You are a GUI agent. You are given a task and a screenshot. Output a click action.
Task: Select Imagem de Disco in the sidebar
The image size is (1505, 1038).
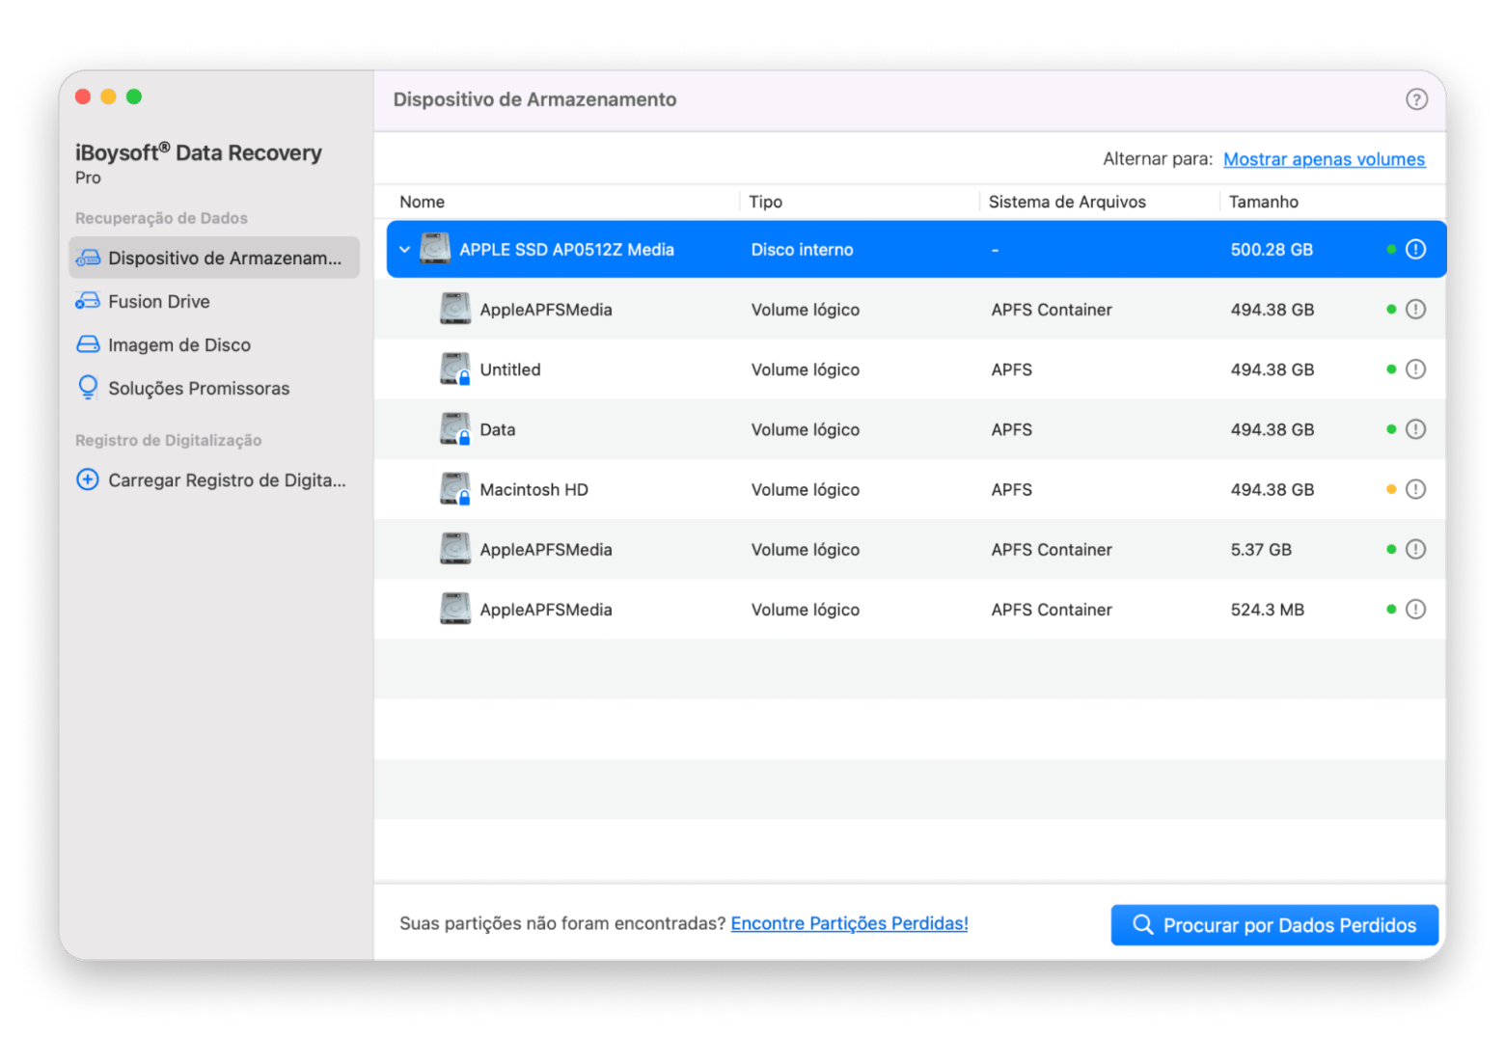click(x=214, y=344)
